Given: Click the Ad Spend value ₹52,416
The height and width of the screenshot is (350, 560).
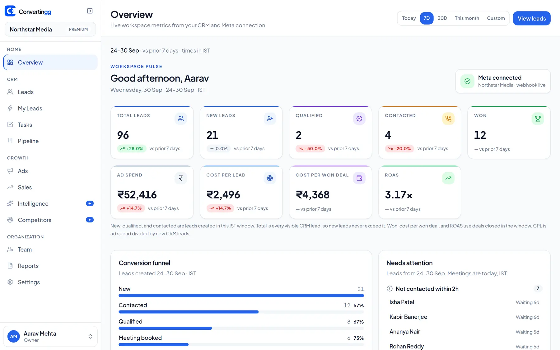Looking at the screenshot, I should click(x=137, y=194).
